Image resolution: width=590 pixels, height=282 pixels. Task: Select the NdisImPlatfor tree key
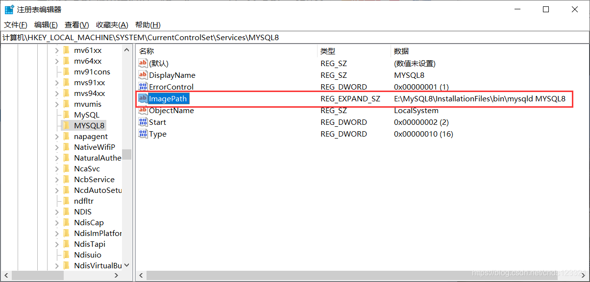98,233
